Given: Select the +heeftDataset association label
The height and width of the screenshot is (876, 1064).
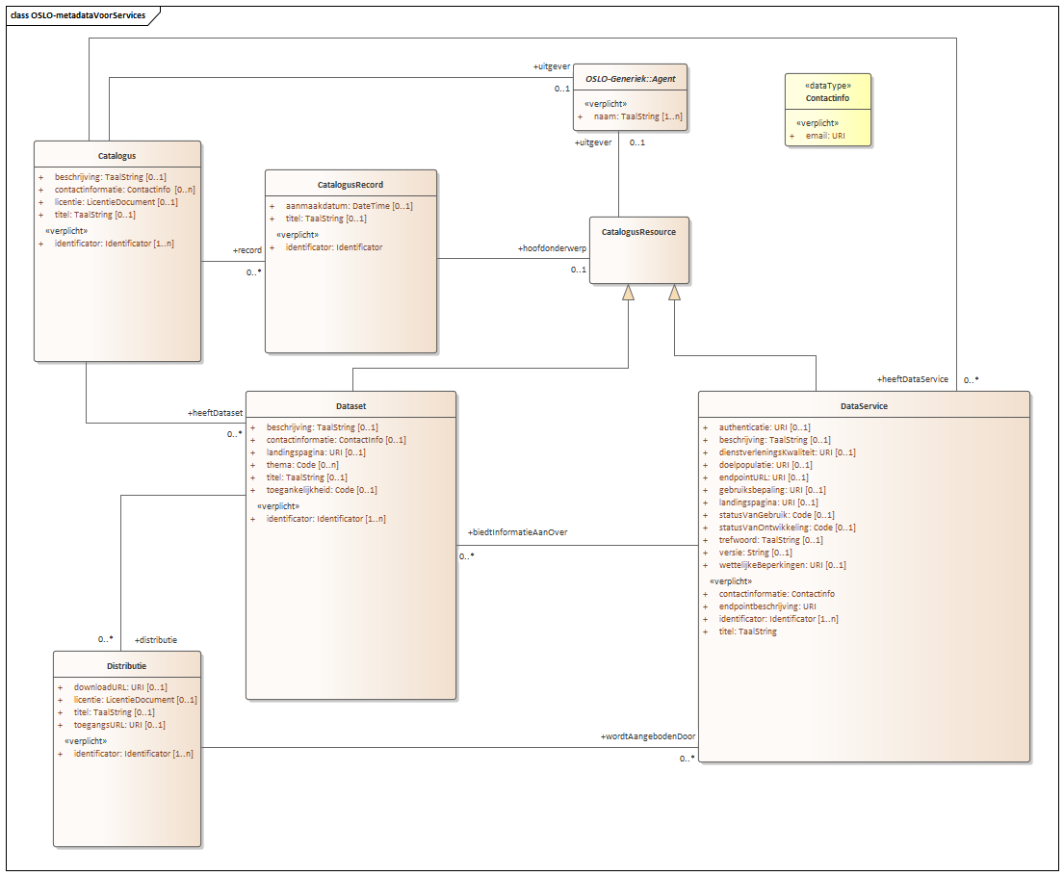Looking at the screenshot, I should click(215, 413).
